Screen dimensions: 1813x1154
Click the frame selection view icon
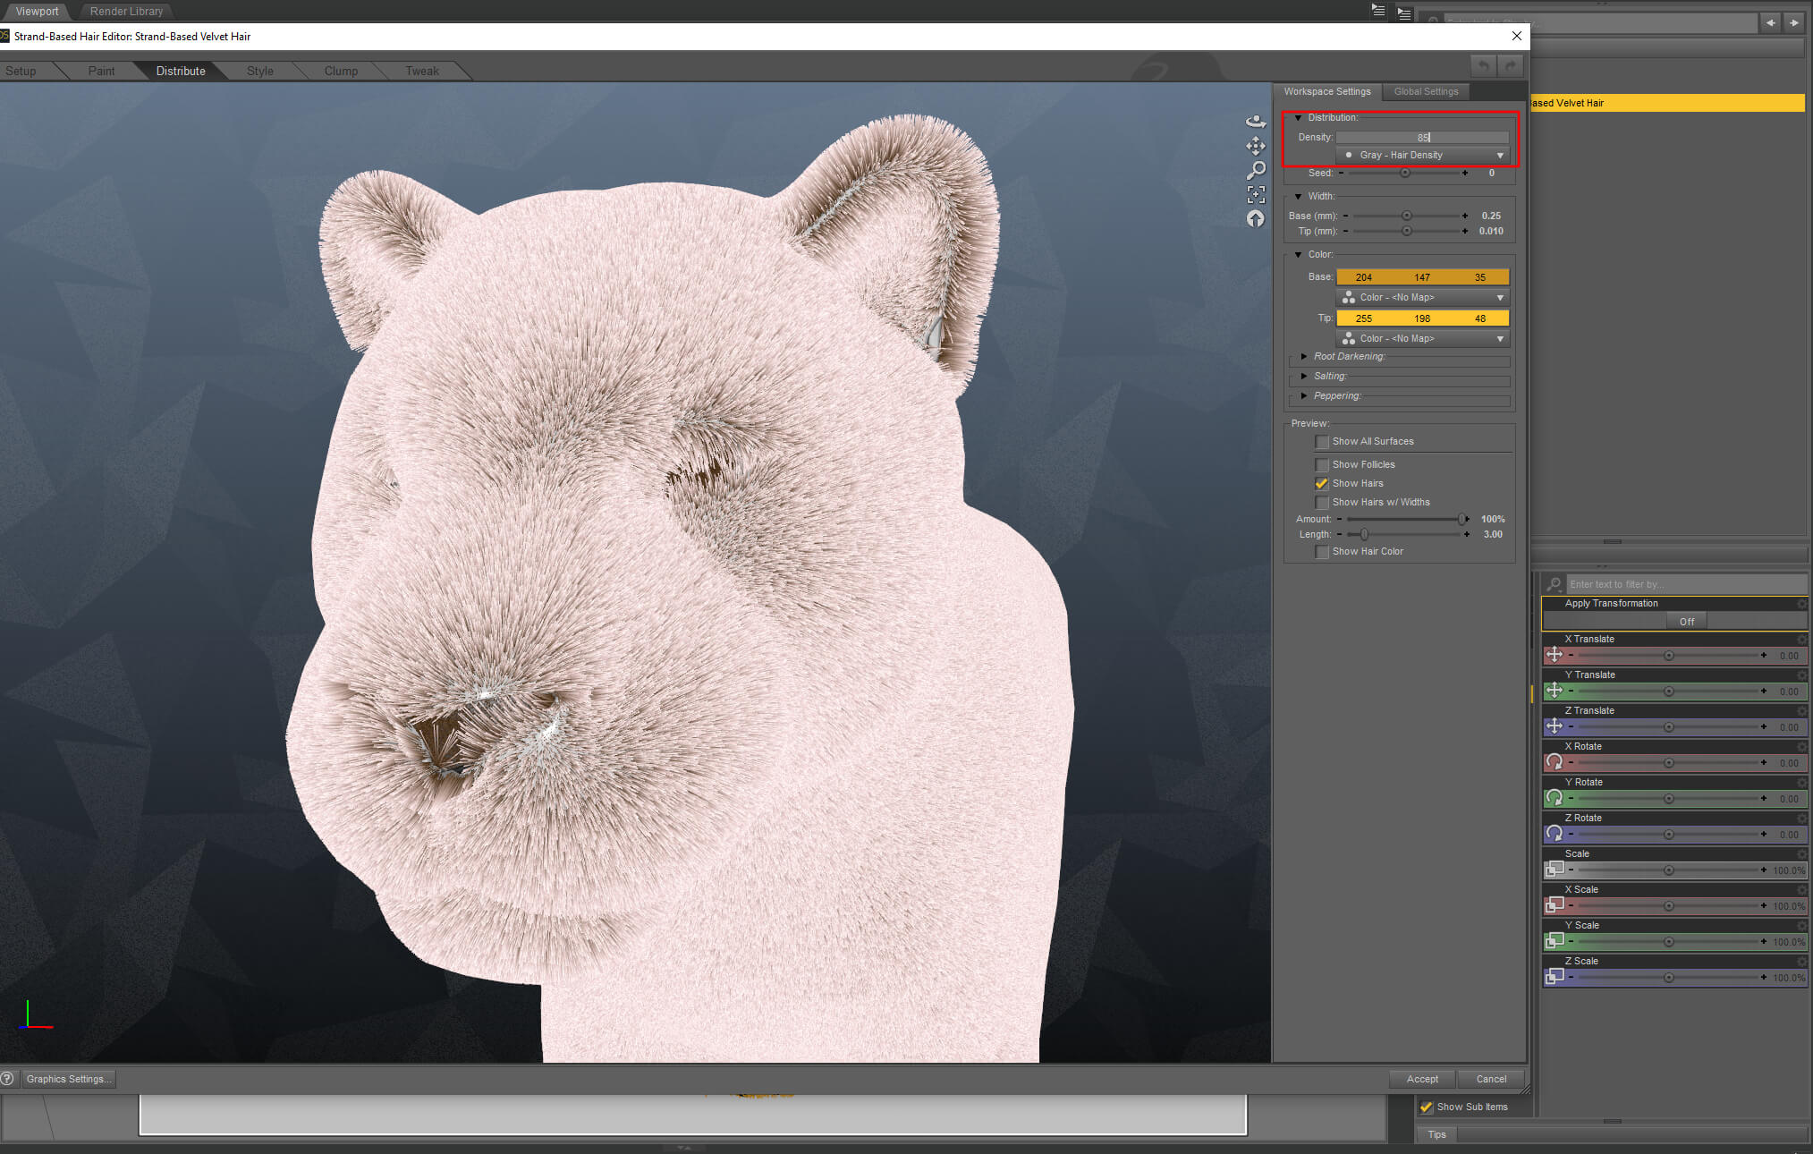1256,194
